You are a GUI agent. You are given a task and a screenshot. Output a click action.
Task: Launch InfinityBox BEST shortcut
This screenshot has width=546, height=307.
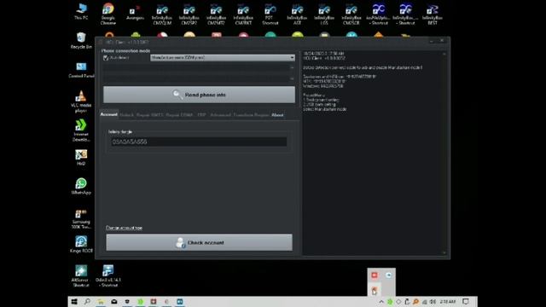pos(433,14)
